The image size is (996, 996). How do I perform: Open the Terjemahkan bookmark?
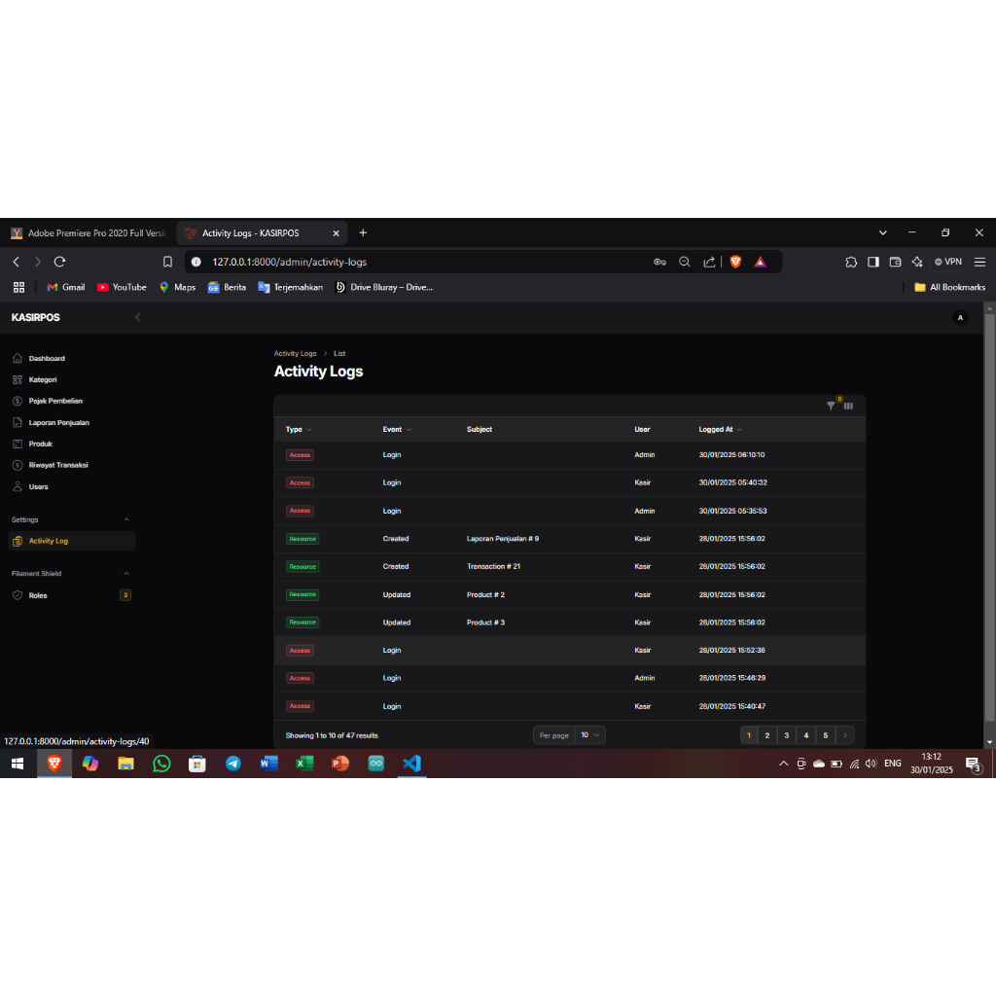pos(290,287)
